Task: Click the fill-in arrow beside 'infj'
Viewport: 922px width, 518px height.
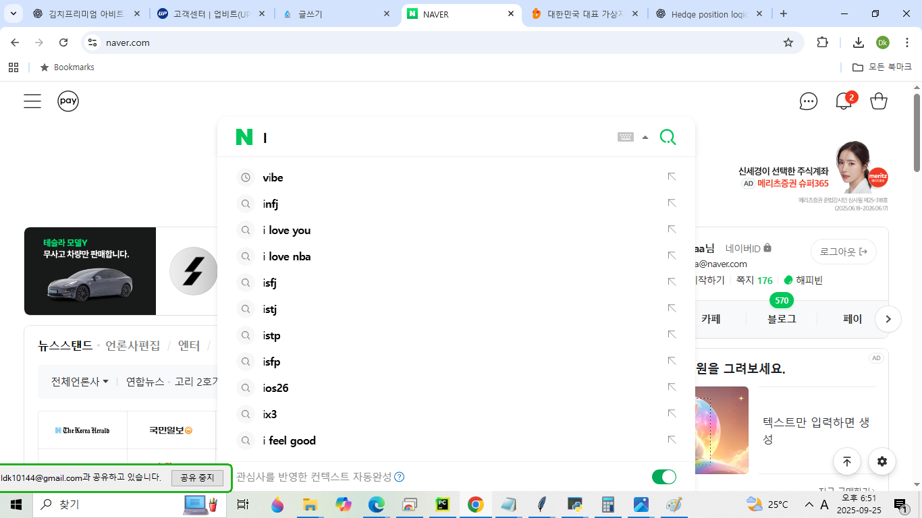Action: [672, 203]
